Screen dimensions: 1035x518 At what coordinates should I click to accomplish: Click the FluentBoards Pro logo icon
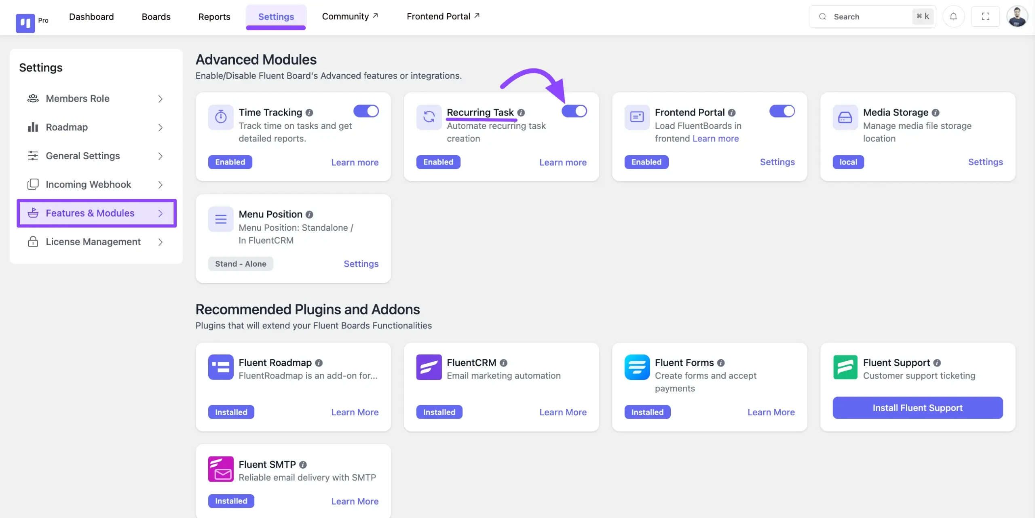(25, 23)
